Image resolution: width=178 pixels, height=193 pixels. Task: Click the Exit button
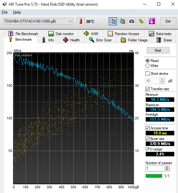168,21
